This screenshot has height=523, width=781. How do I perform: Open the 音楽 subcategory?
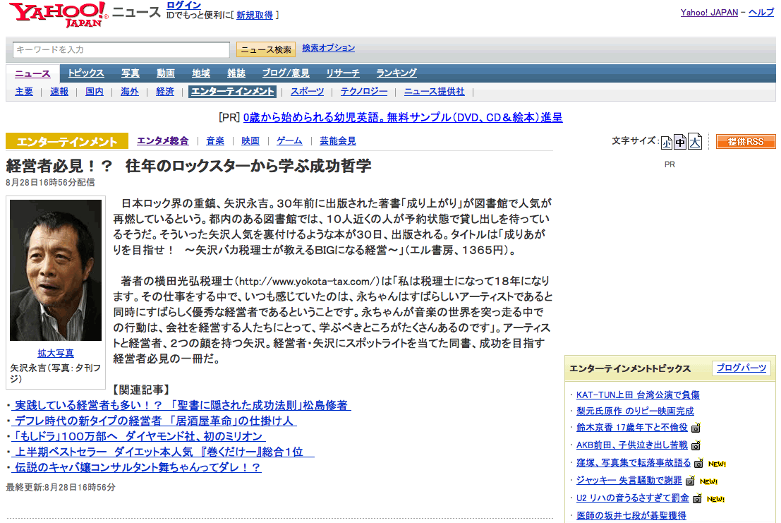(x=215, y=141)
